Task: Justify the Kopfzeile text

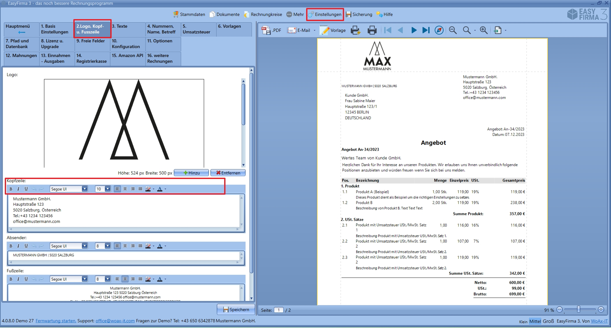Action: [x=140, y=189]
